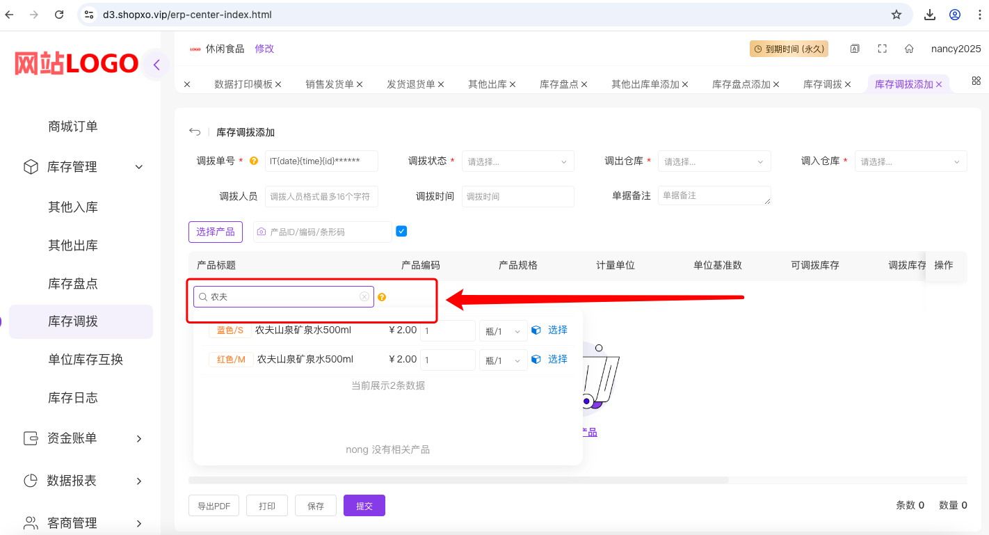The image size is (989, 535).
Task: Click cube icon for 蓝色/S product
Action: [536, 330]
